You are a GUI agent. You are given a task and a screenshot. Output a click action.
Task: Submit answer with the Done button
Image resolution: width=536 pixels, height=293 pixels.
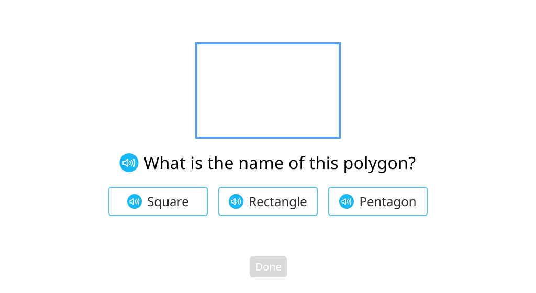click(268, 267)
